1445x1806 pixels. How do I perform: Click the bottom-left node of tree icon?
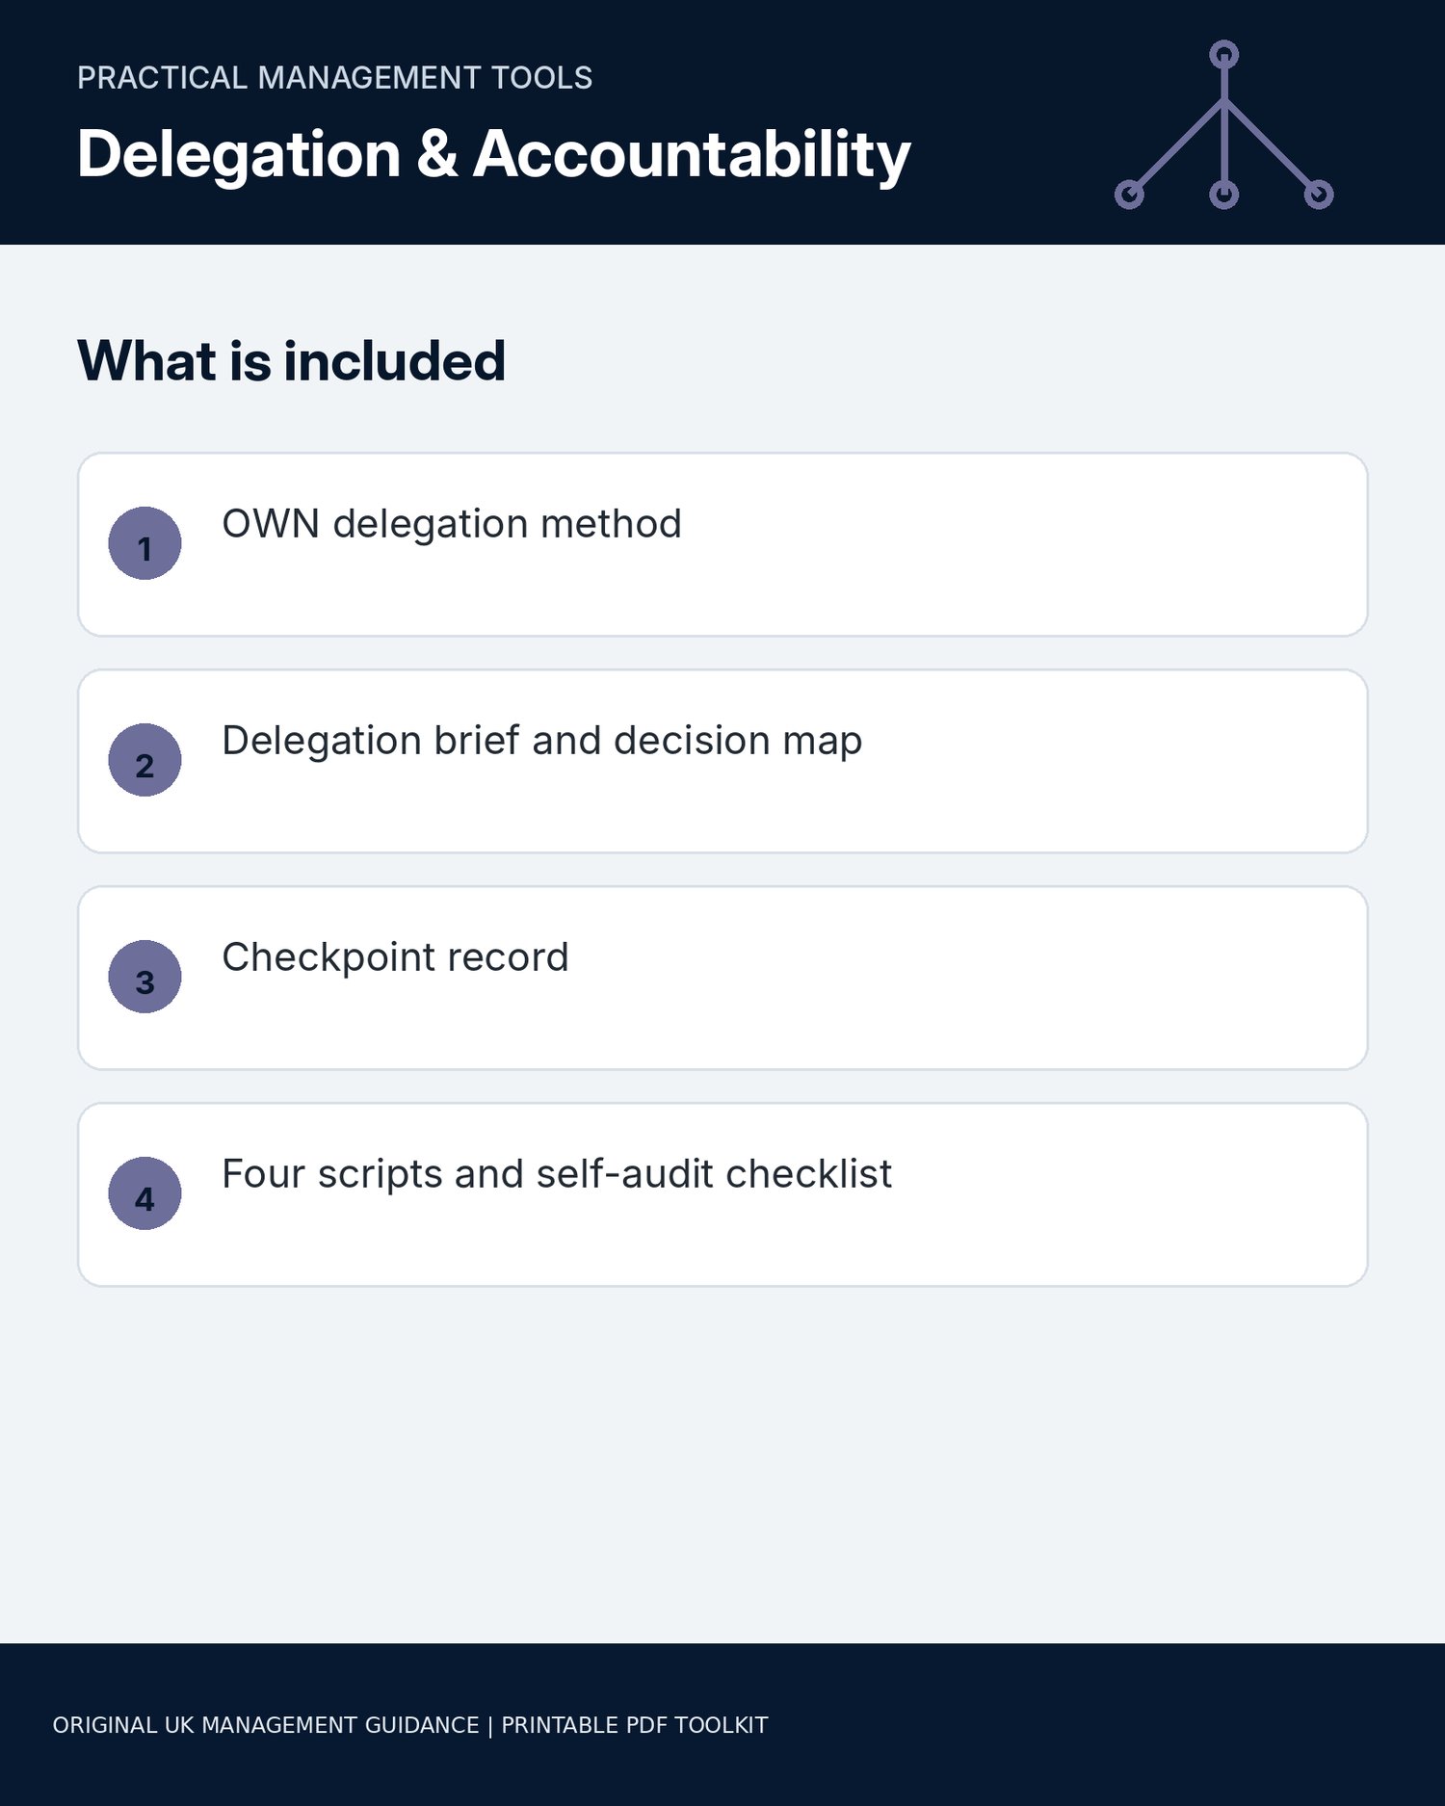(x=1129, y=195)
